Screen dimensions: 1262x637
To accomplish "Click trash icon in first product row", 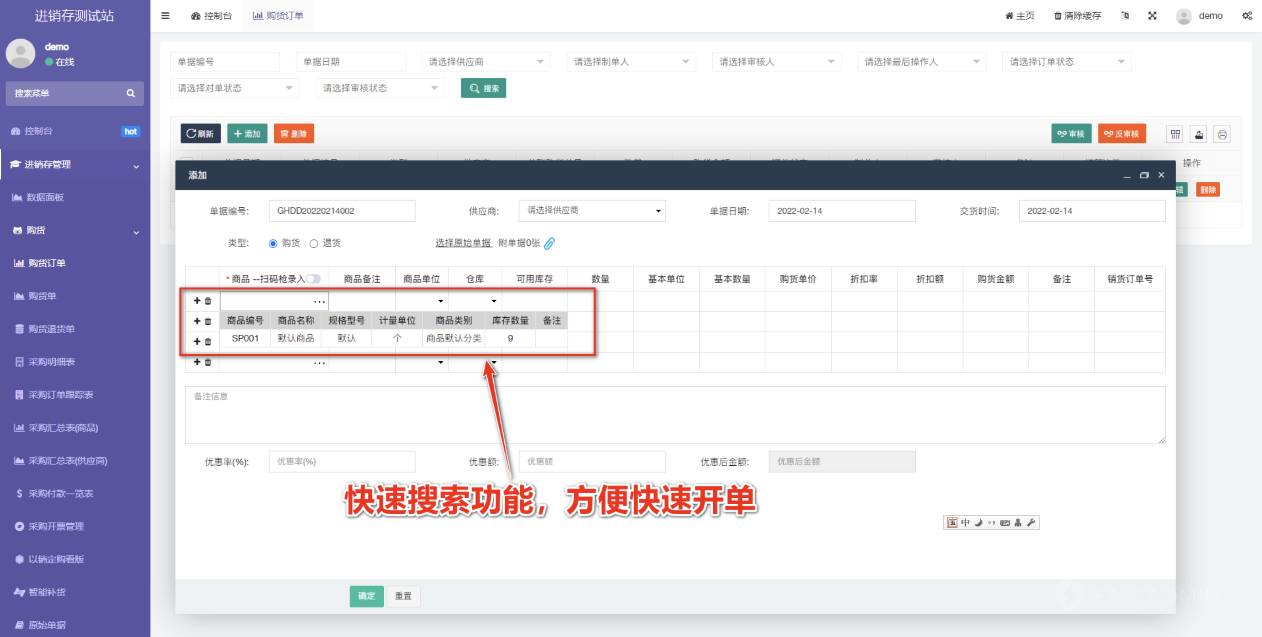I will point(208,301).
